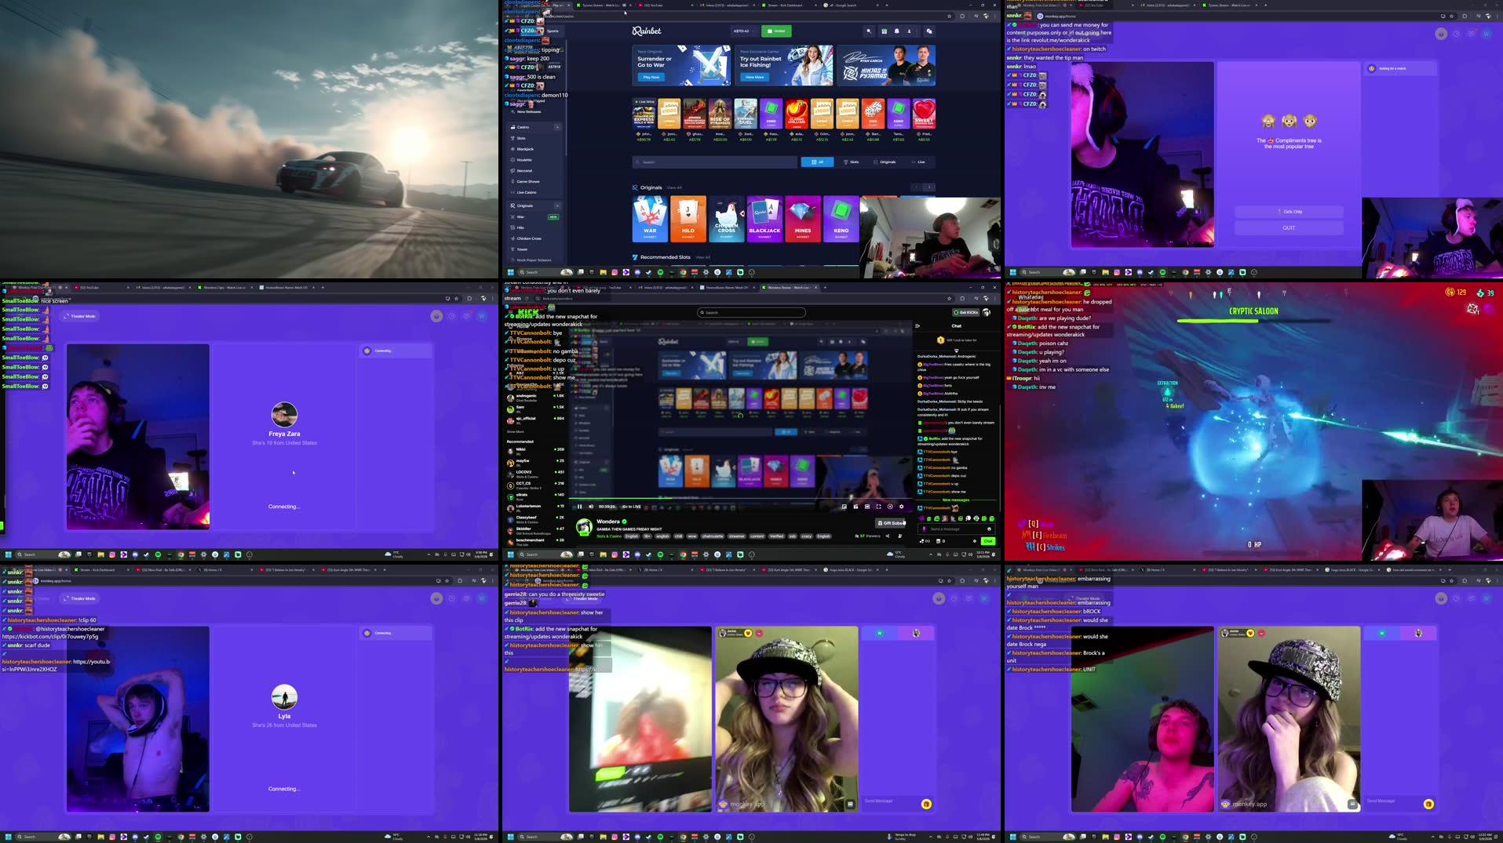The height and width of the screenshot is (843, 1503).
Task: Click View More on Ice Fishing banner
Action: pyautogui.click(x=754, y=77)
